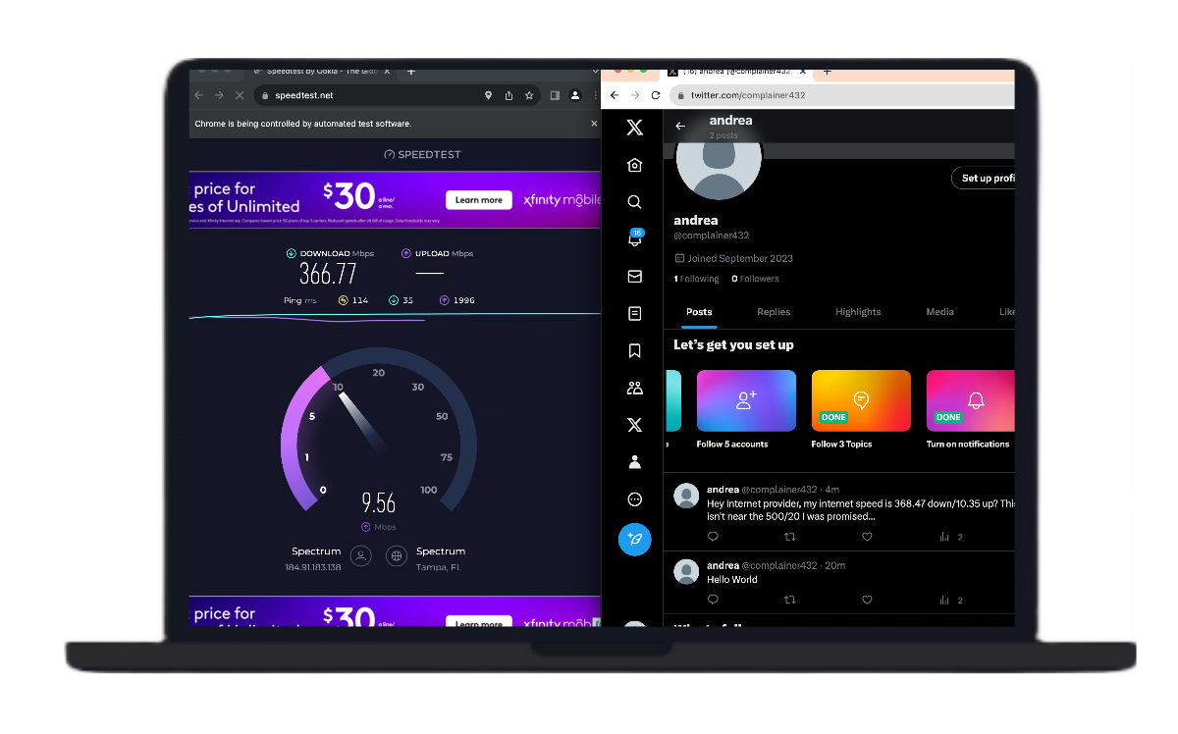Click the Speedtest user account icon
The height and width of the screenshot is (734, 1178).
click(x=361, y=556)
